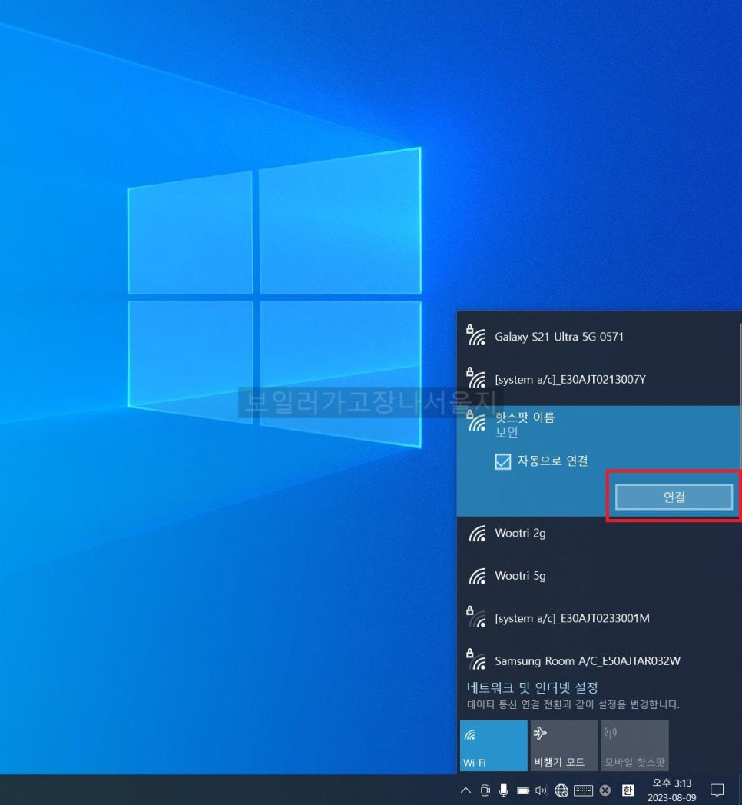Image resolution: width=742 pixels, height=805 pixels.
Task: Switch the 한 Korean IME indicator
Action: point(628,790)
